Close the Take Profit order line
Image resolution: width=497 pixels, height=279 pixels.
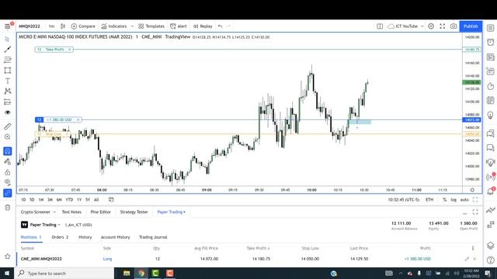pyautogui.click(x=69, y=50)
